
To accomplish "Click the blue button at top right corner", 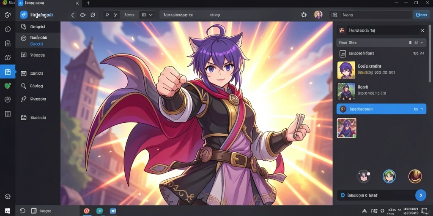I will pyautogui.click(x=421, y=15).
